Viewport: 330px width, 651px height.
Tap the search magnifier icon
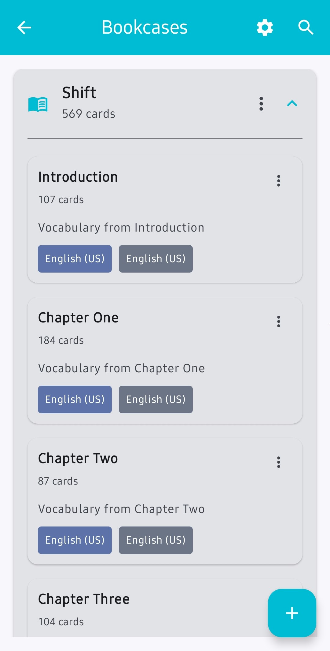click(x=306, y=28)
